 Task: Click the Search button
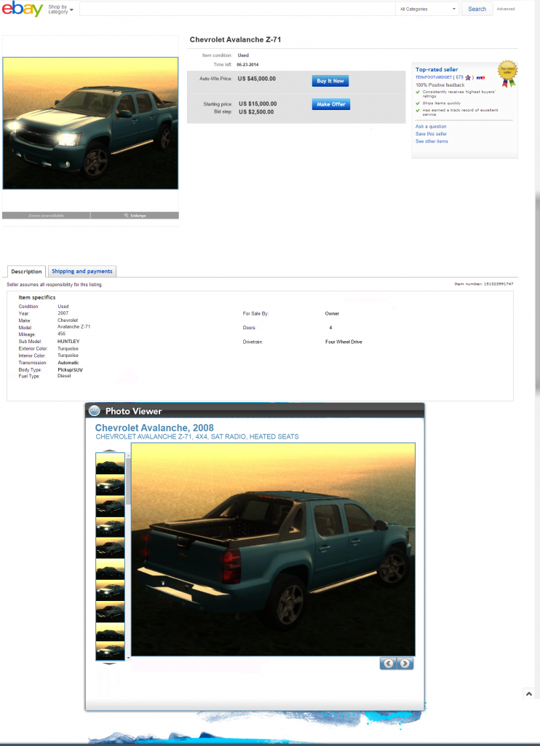click(x=477, y=9)
